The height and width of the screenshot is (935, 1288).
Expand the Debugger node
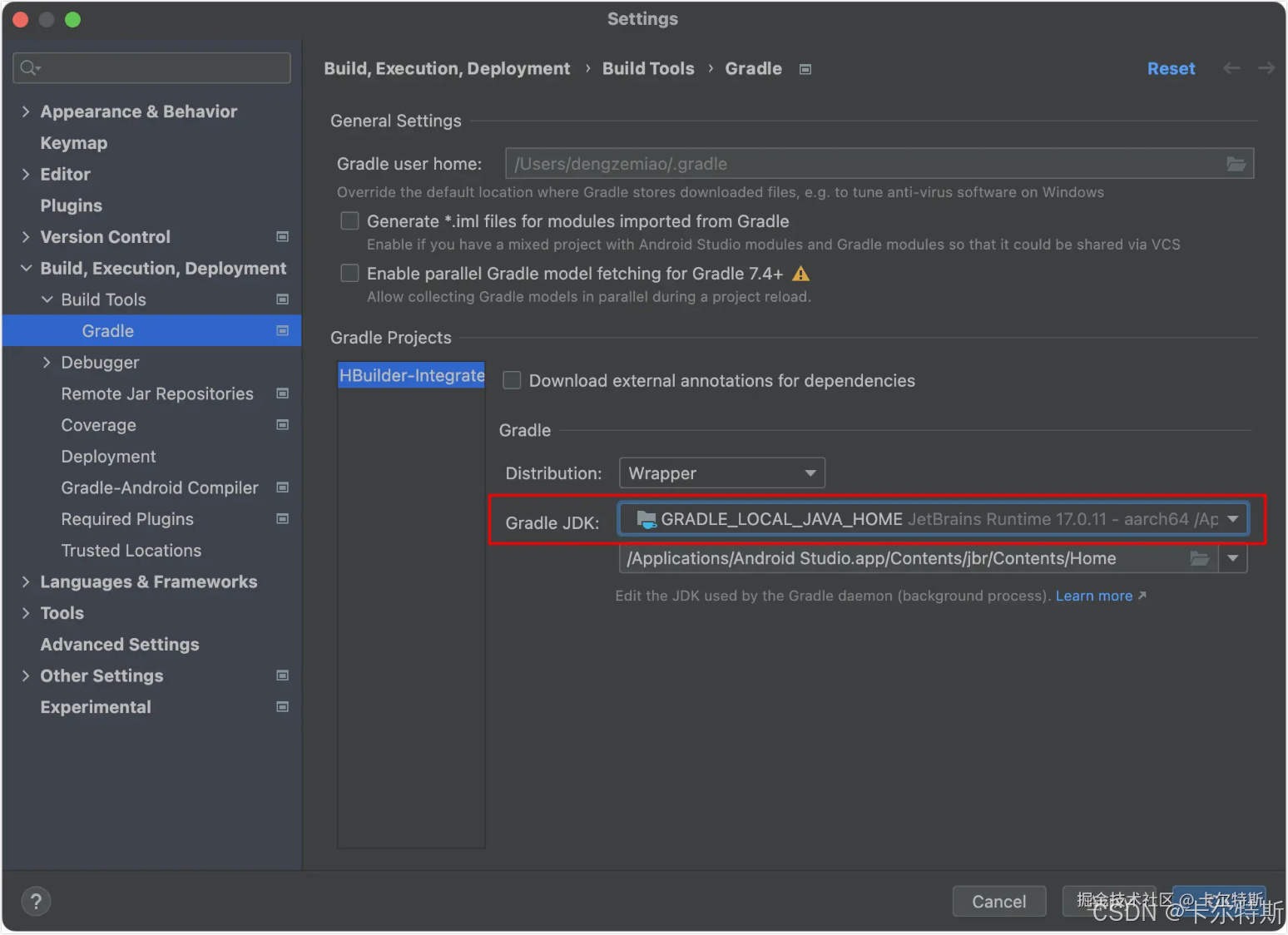(x=47, y=363)
